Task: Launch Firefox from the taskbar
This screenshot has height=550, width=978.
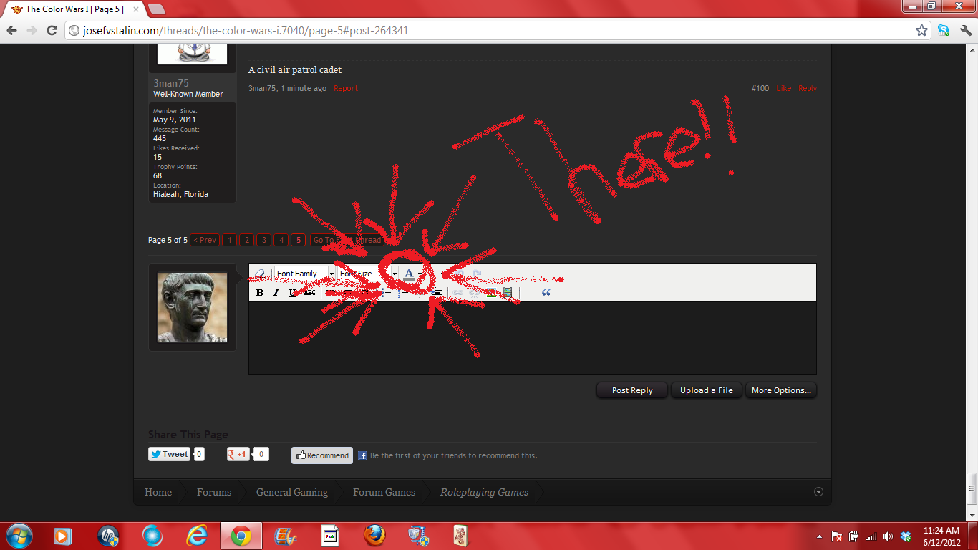Action: point(374,535)
